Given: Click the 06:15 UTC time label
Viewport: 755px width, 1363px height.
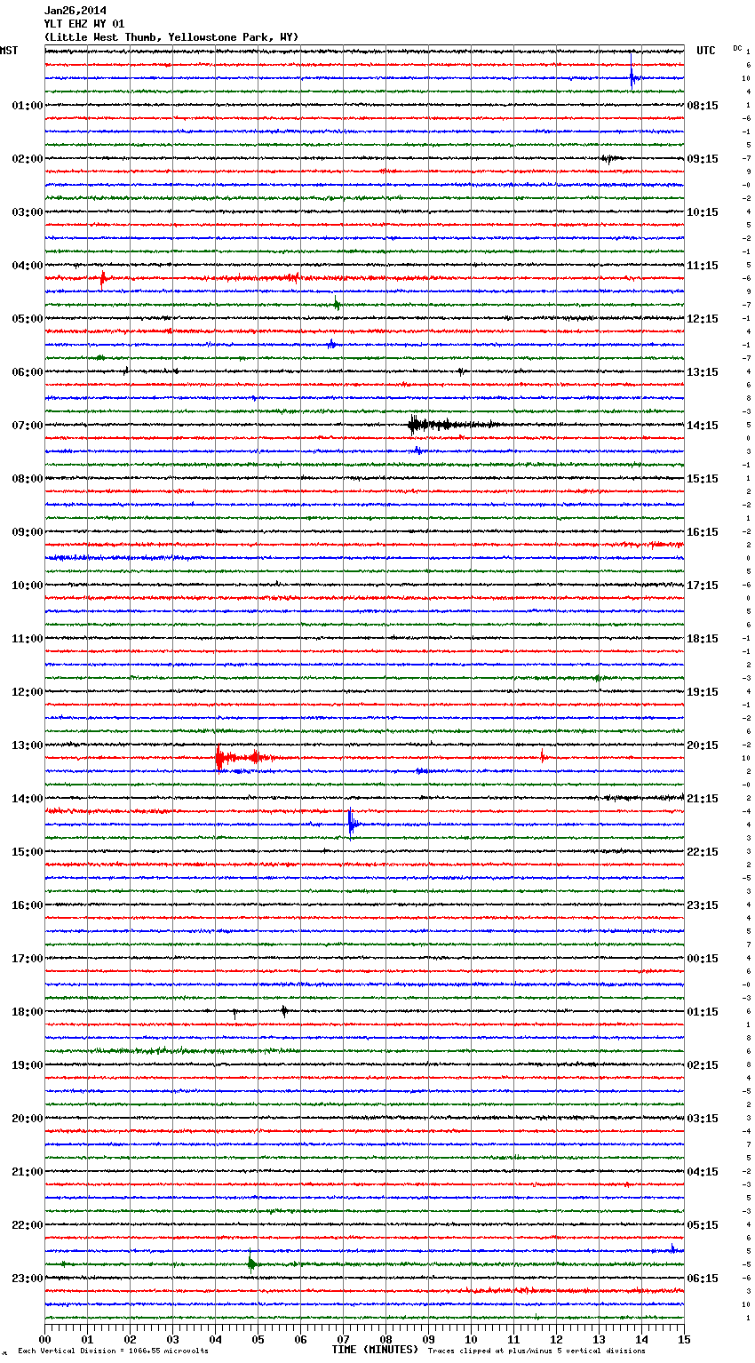Looking at the screenshot, I should 703,1279.
